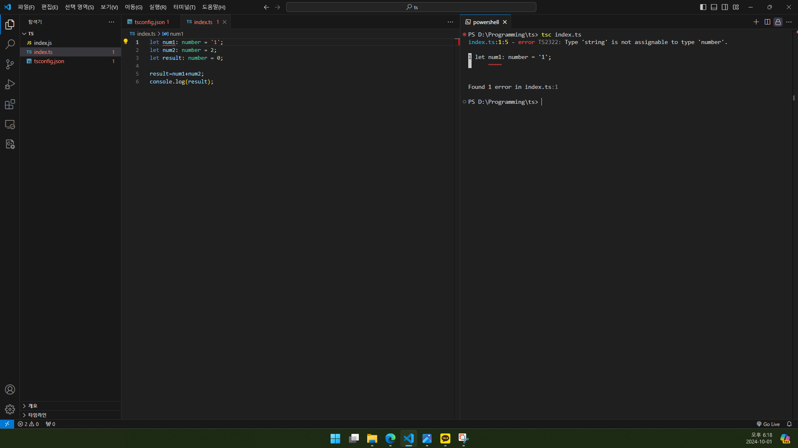Close the index.ts editor tab
This screenshot has width=798, height=448.
tap(225, 22)
